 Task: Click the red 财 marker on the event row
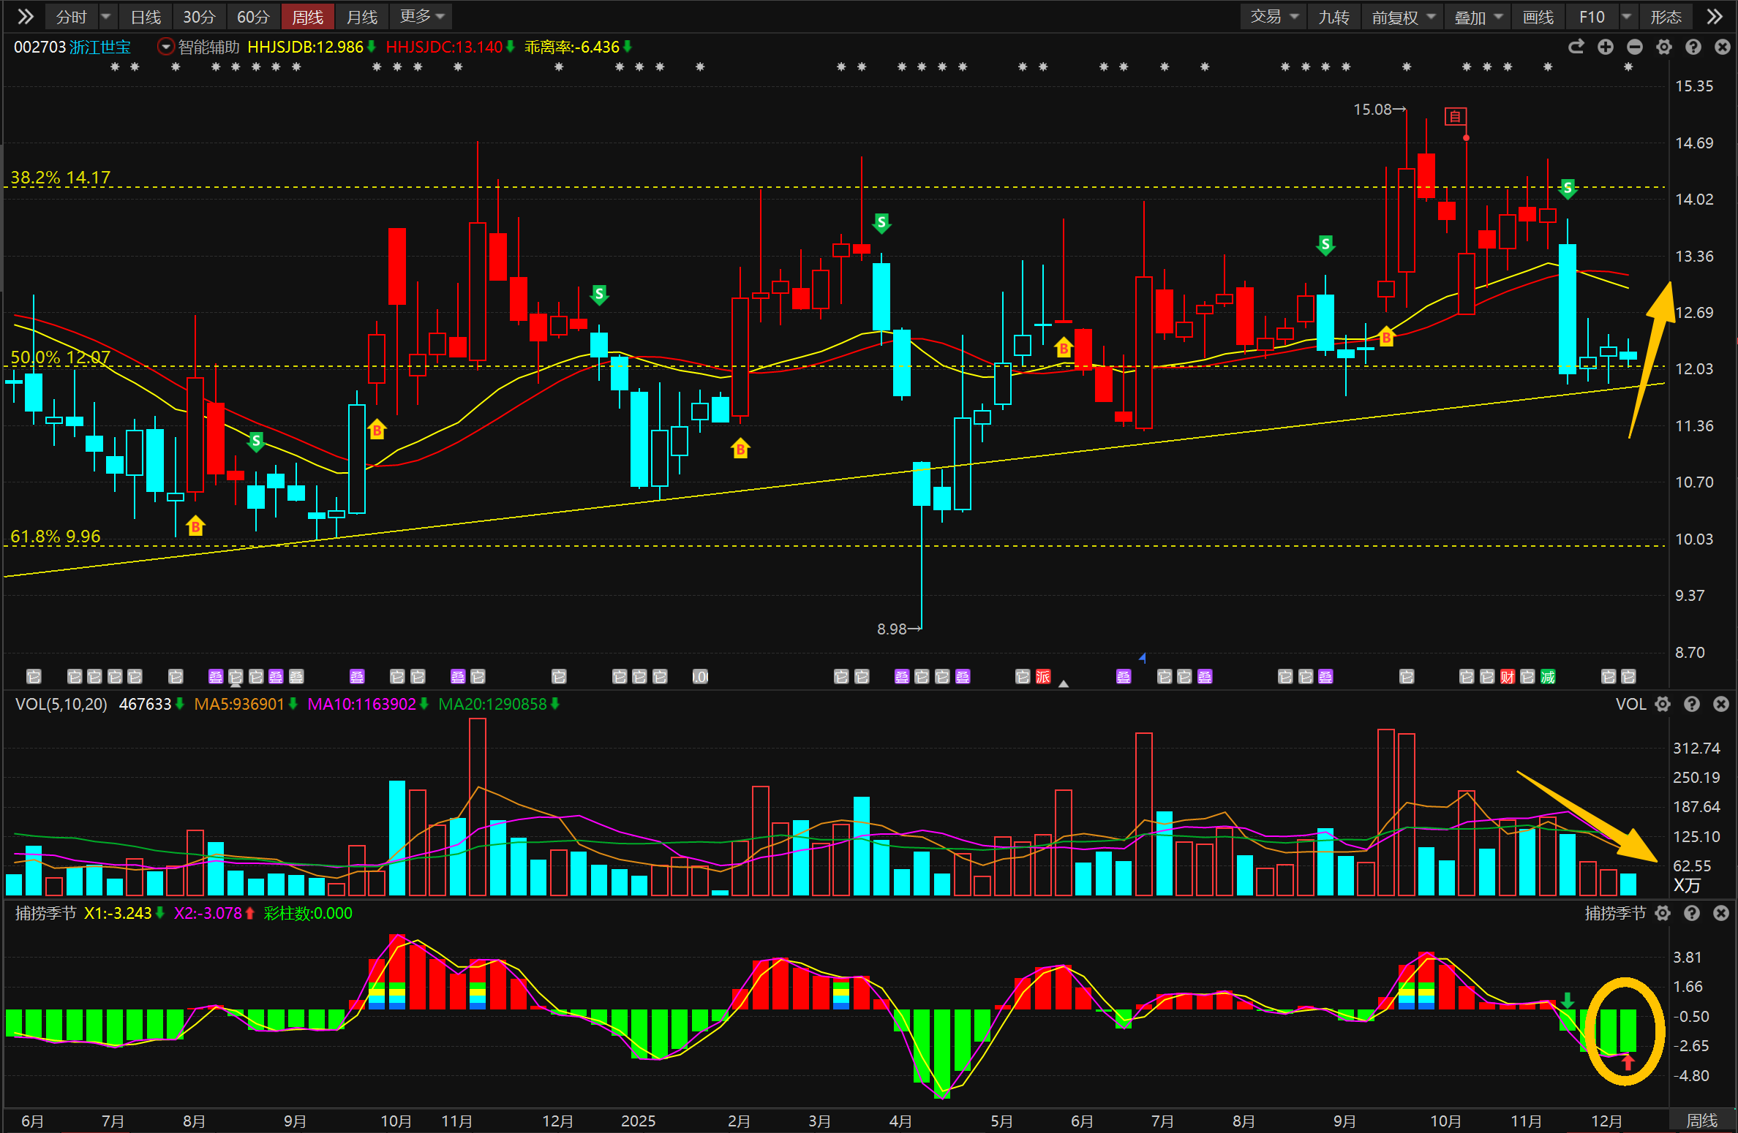click(x=1507, y=677)
